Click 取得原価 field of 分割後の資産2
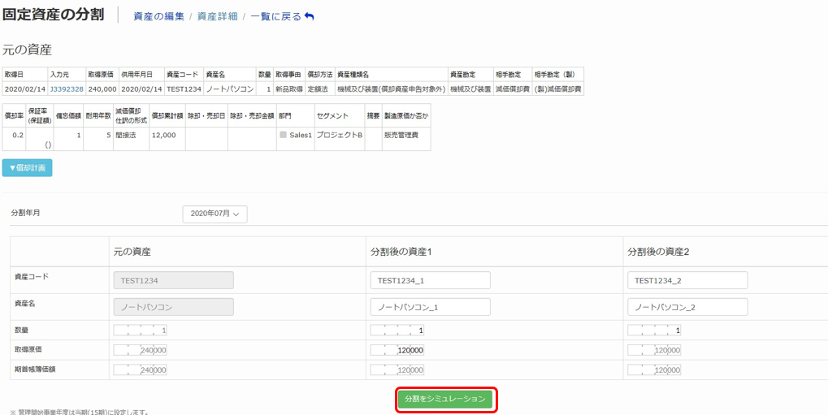The image size is (828, 415). [654, 351]
